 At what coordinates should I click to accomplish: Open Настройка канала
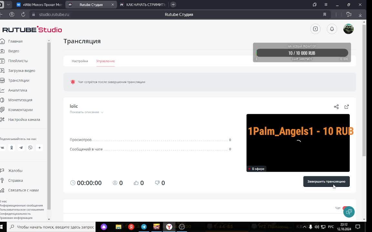tap(24, 120)
